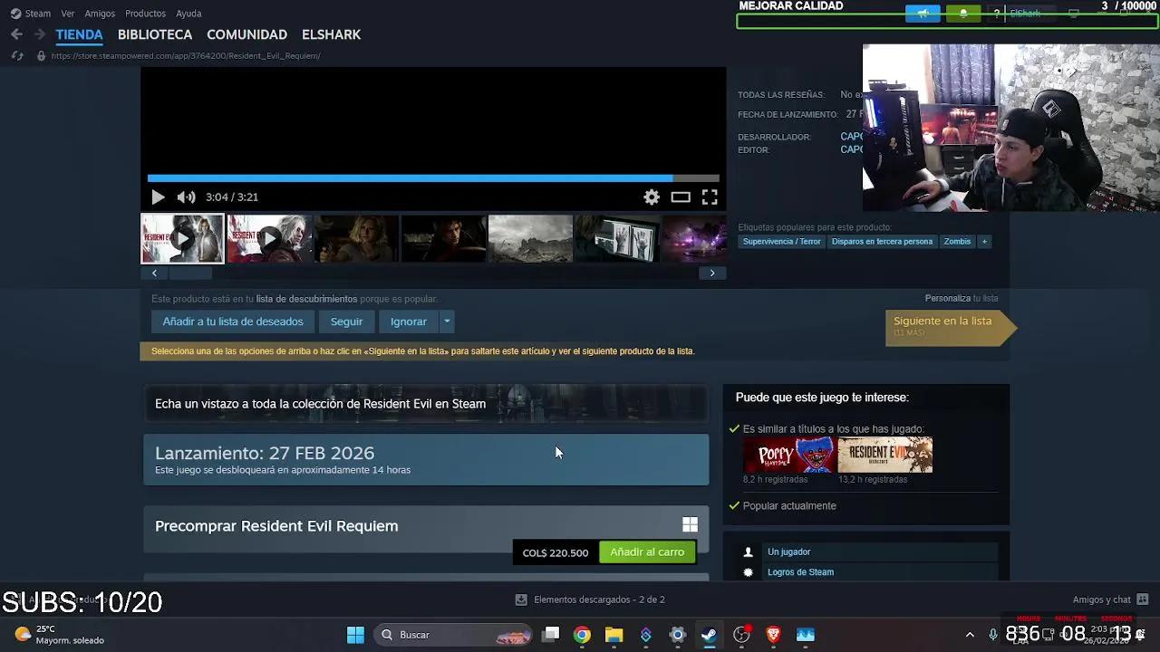Expand the Ignorar dropdown arrow
The height and width of the screenshot is (652, 1160).
[x=447, y=321]
